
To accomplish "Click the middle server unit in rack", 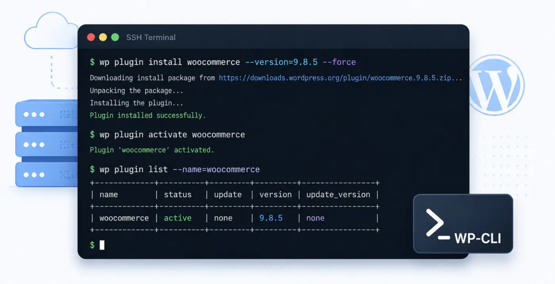I will point(47,144).
